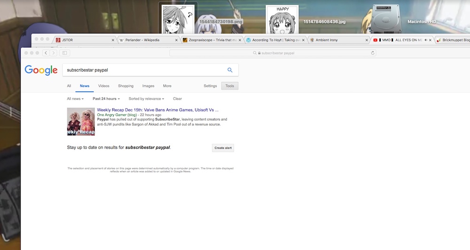Switch to the Images search tab
470x250 pixels.
[148, 86]
